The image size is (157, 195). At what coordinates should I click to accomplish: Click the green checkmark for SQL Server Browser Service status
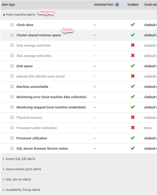133,148
